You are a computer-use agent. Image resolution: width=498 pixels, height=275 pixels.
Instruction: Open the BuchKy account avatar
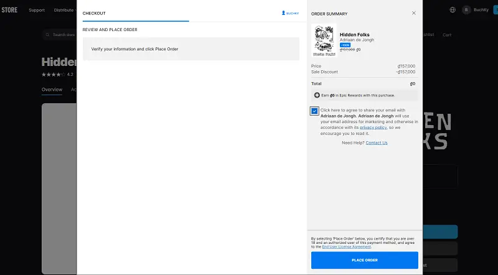point(466,10)
